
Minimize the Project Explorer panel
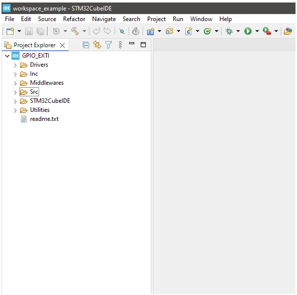pyautogui.click(x=132, y=43)
